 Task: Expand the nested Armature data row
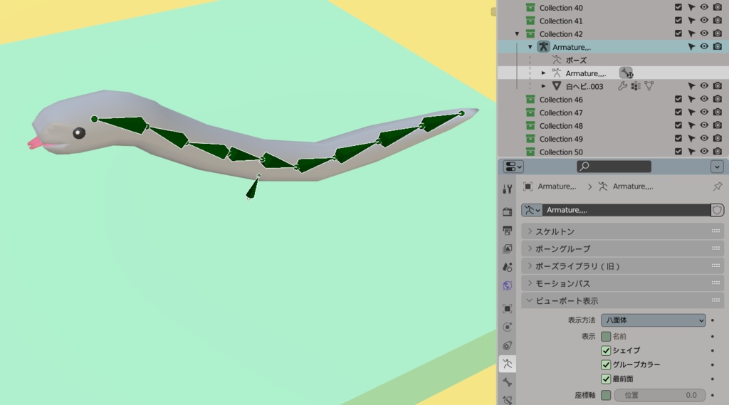[543, 73]
